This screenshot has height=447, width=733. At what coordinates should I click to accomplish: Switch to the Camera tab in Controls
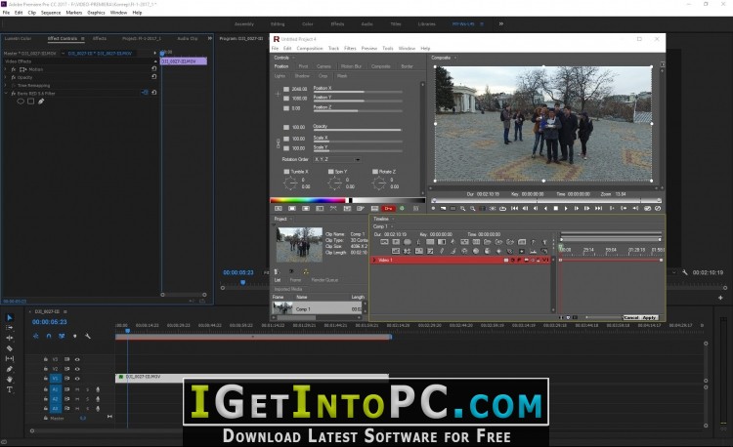[x=323, y=66]
